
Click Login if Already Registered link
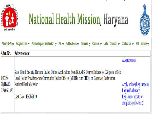coord(132,97)
